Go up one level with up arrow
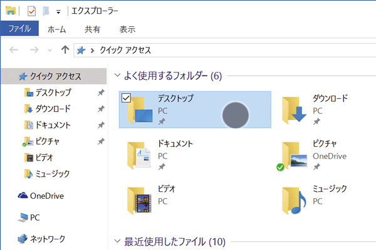The width and height of the screenshot is (376, 250). pos(65,49)
